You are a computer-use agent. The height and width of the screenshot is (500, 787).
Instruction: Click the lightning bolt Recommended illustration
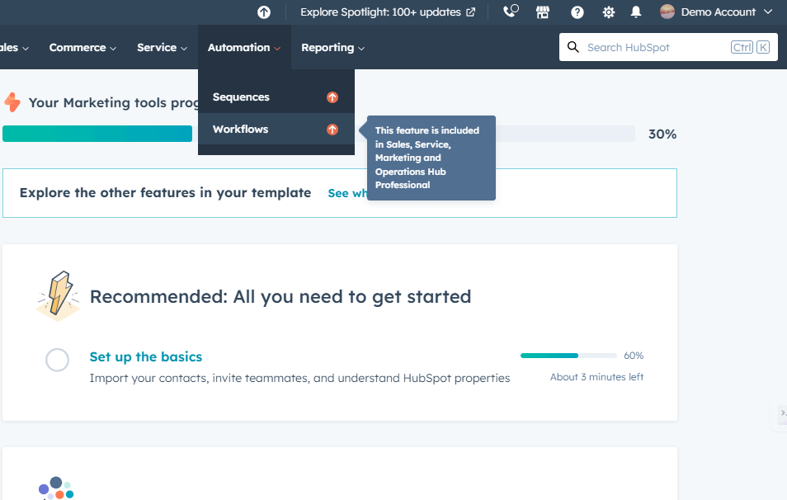click(59, 296)
